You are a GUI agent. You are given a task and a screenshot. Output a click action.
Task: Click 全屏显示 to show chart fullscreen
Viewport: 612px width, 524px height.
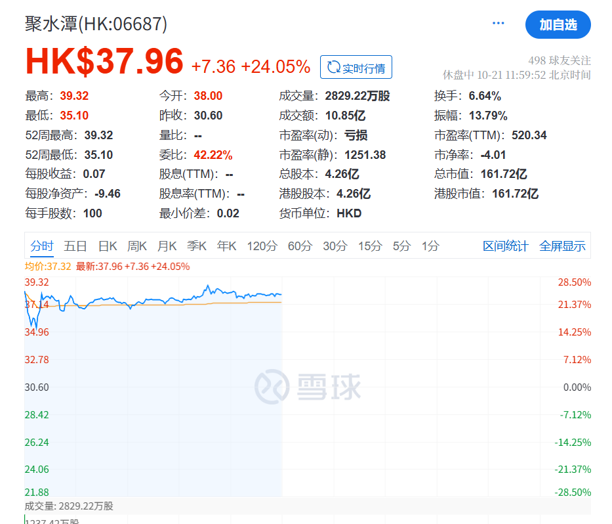click(562, 246)
